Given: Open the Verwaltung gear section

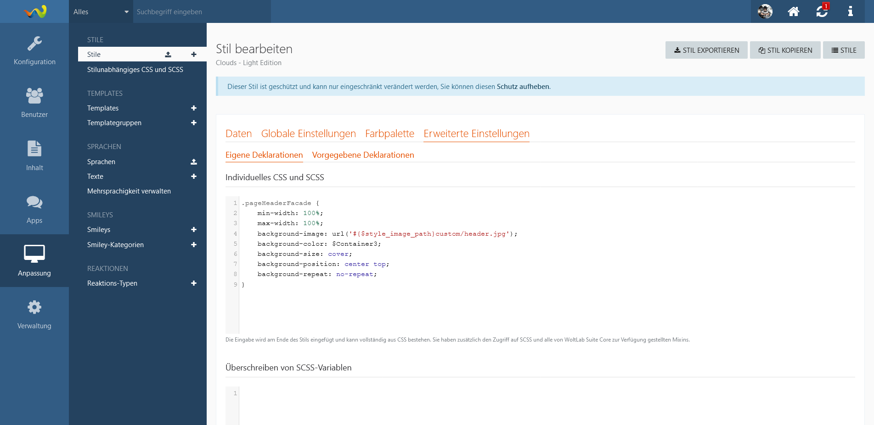Looking at the screenshot, I should (x=34, y=315).
